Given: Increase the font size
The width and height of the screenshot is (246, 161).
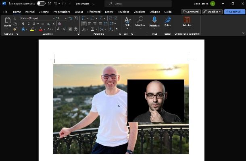Looking at the screenshot, I should point(58,29).
